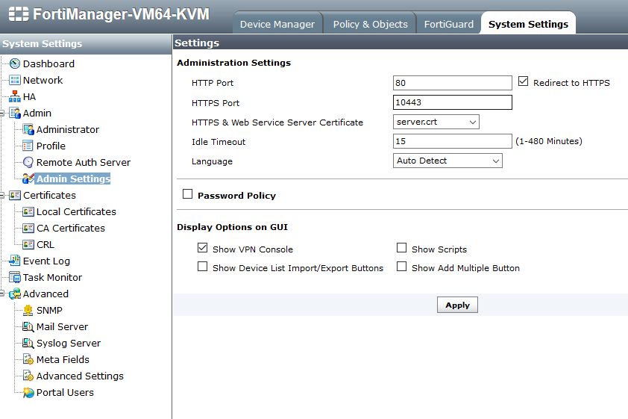
Task: Click the Mail Server icon
Action: 28,327
